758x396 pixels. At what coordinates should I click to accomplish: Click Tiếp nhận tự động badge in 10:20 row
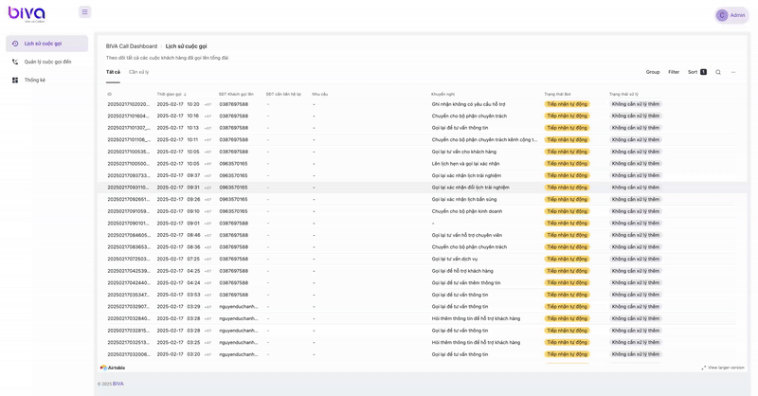tap(567, 104)
